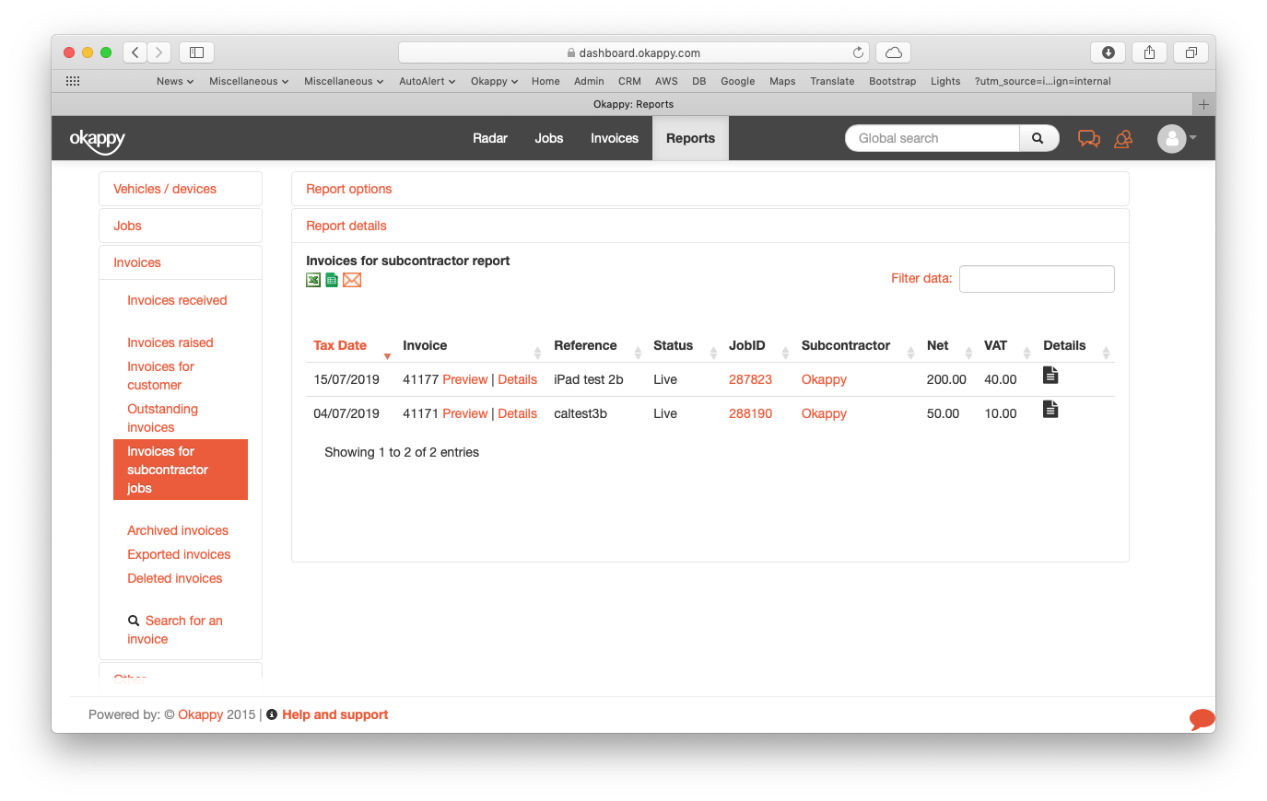Image resolution: width=1267 pixels, height=801 pixels.
Task: Open messages via the speech bubble icon
Action: tap(1089, 137)
